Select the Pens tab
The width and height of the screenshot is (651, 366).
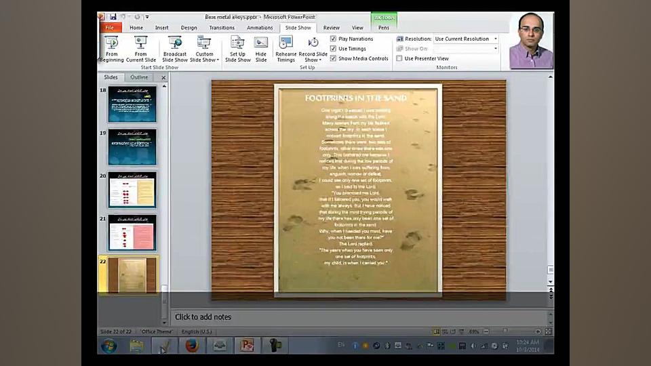(x=384, y=27)
